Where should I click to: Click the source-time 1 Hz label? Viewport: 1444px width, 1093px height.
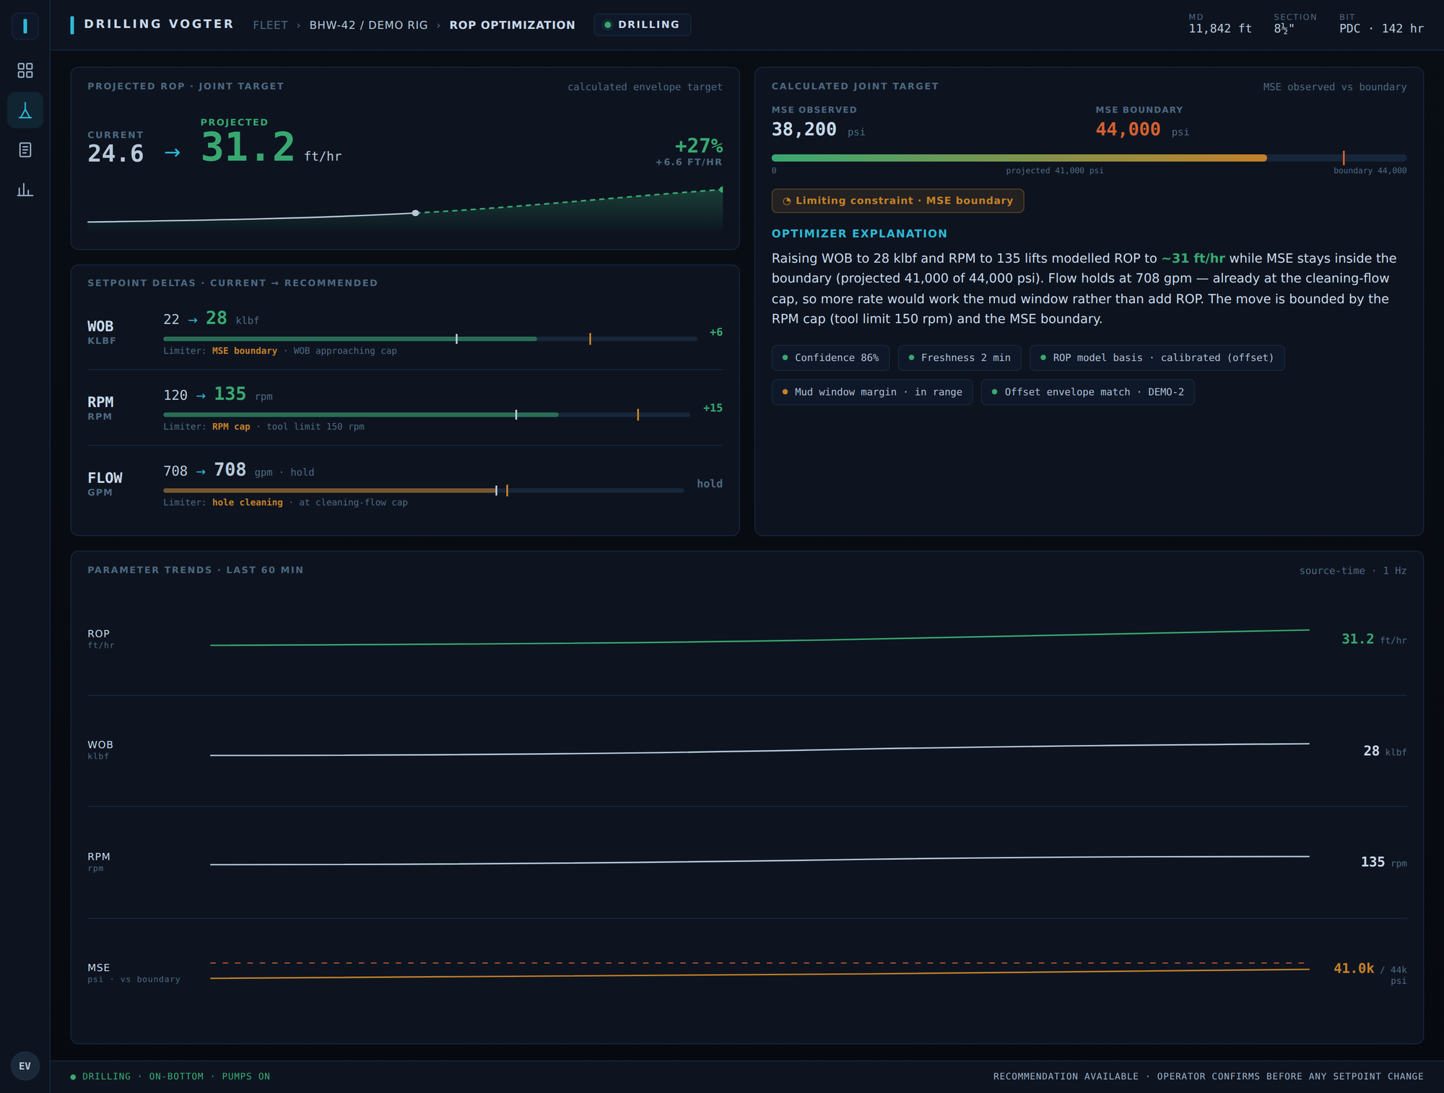tap(1353, 571)
